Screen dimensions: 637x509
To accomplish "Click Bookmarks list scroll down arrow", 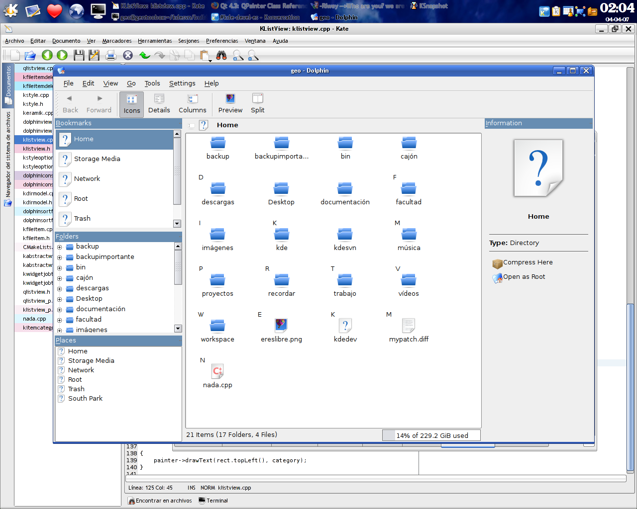I will click(177, 224).
